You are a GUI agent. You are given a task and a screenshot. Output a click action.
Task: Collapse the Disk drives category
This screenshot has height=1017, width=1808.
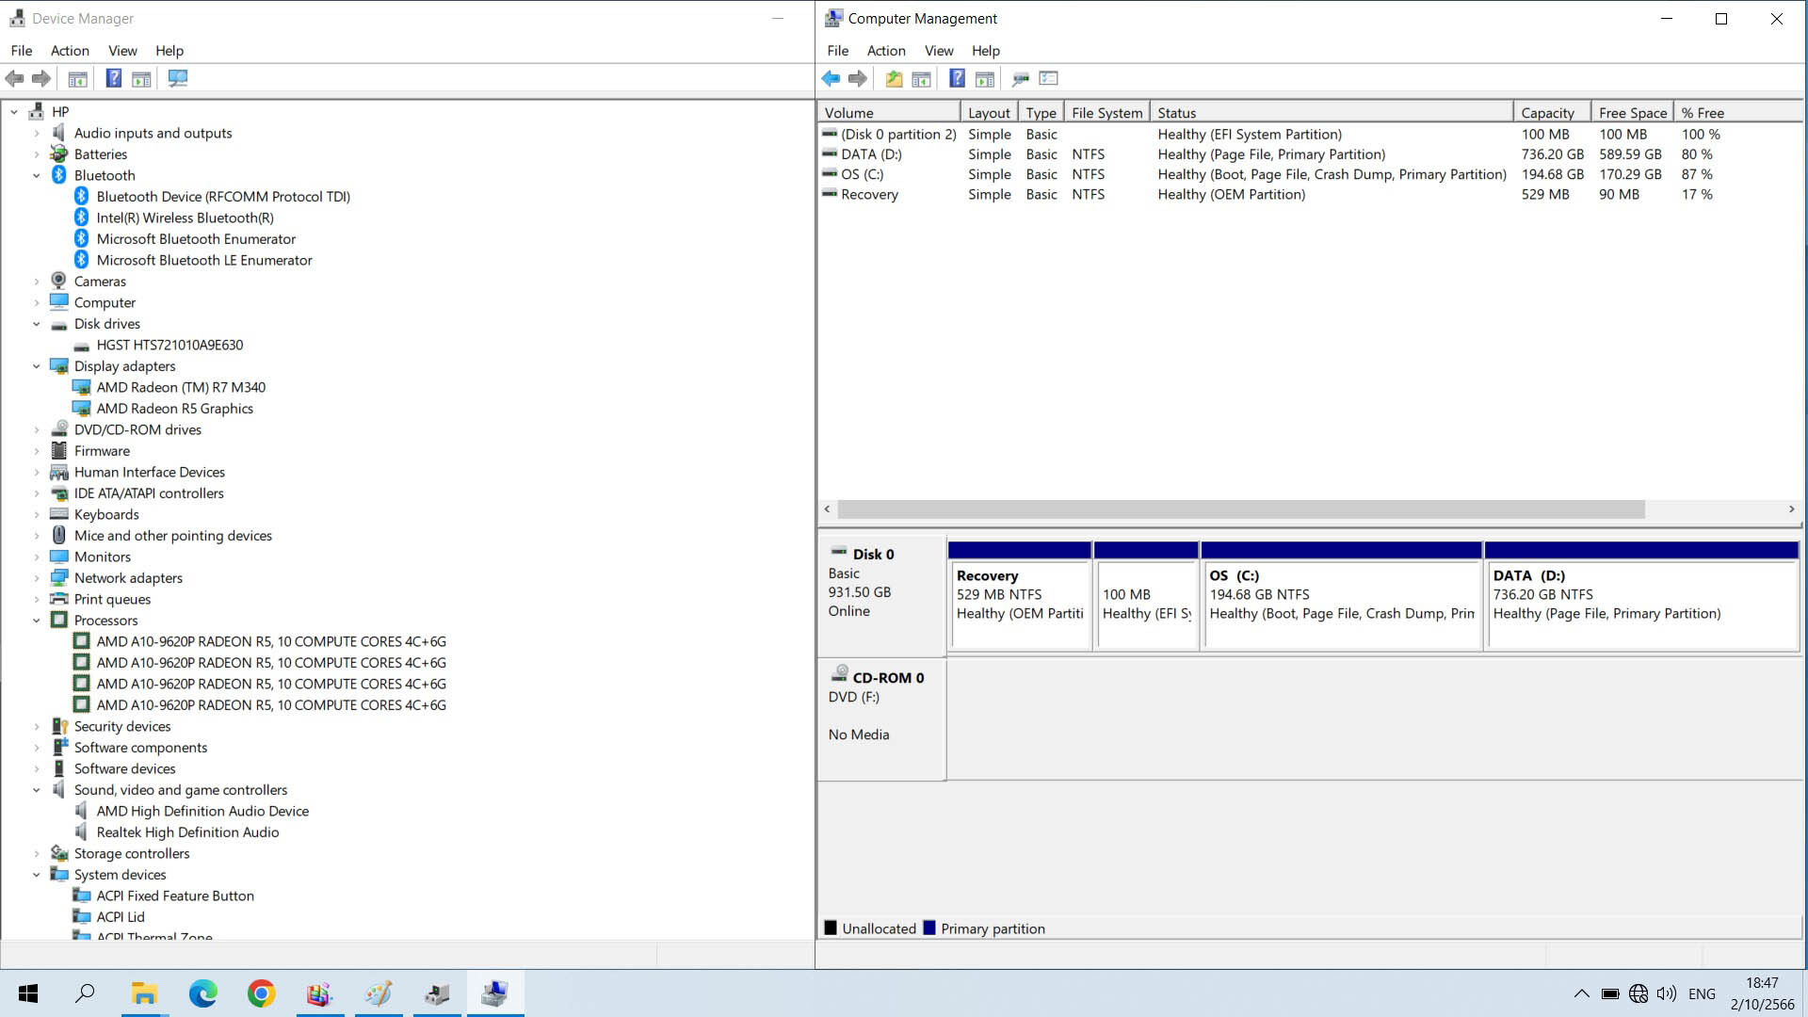37,324
